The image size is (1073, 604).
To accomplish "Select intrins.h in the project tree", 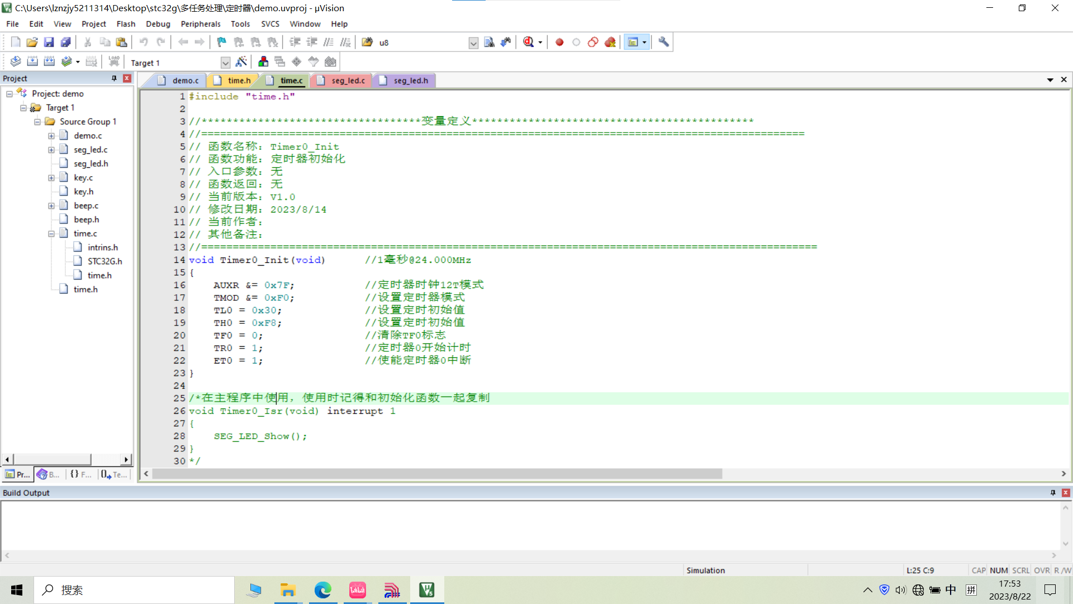I will 103,247.
